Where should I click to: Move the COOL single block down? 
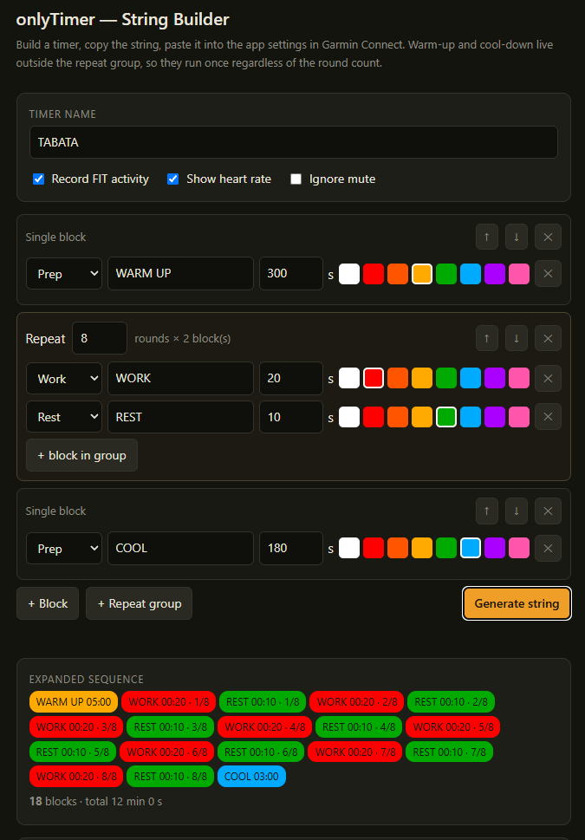[x=517, y=511]
